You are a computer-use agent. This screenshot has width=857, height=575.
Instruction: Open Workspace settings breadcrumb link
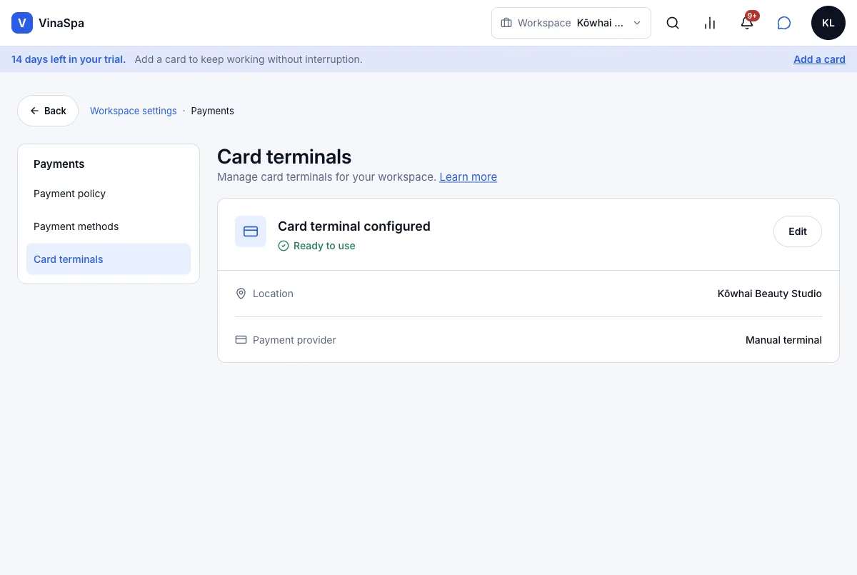click(133, 111)
